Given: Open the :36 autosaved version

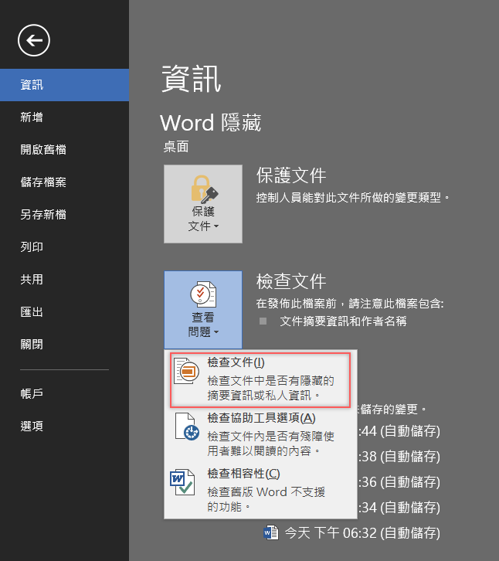Looking at the screenshot, I should [399, 482].
